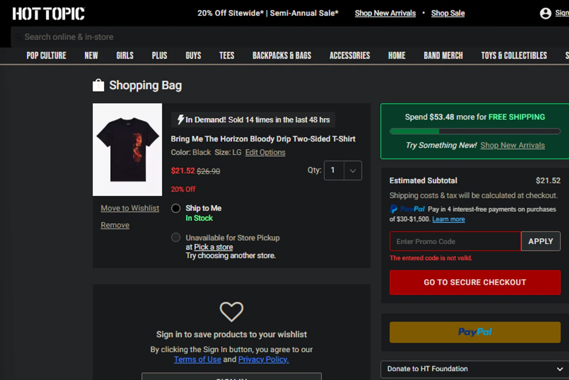This screenshot has height=380, width=569.
Task: Open the Pop Culture menu
Action: [46, 55]
